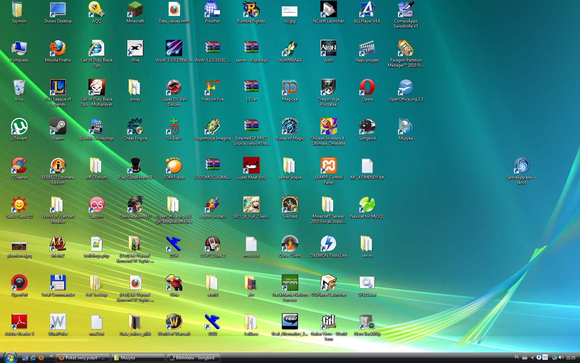Viewport: 580px width, 363px height.
Task: Open the Minecraft desktop shortcut
Action: point(135,12)
